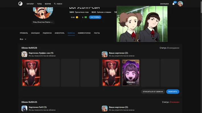Click the yin-yang site logo
The image size is (202, 113).
coord(20,4)
